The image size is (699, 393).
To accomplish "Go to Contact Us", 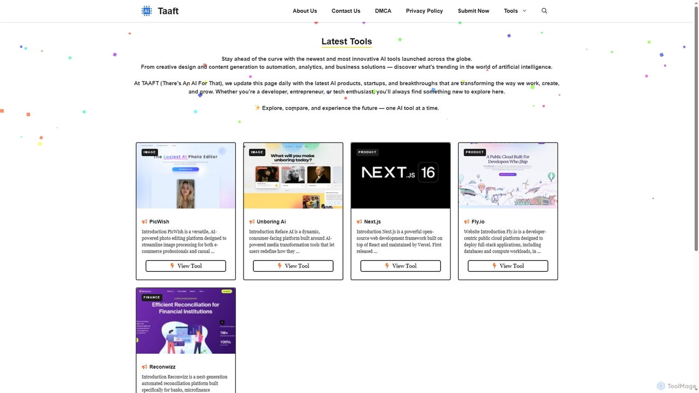I will (x=346, y=11).
